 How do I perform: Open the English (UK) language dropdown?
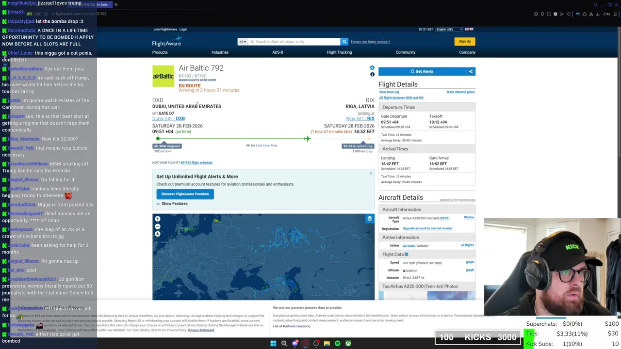pos(449,29)
